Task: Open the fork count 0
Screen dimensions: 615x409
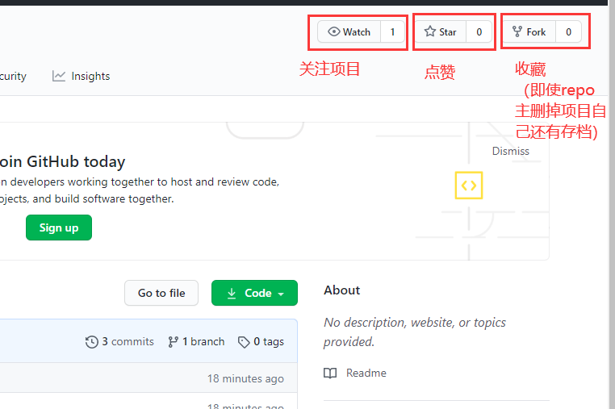Action: coord(568,31)
